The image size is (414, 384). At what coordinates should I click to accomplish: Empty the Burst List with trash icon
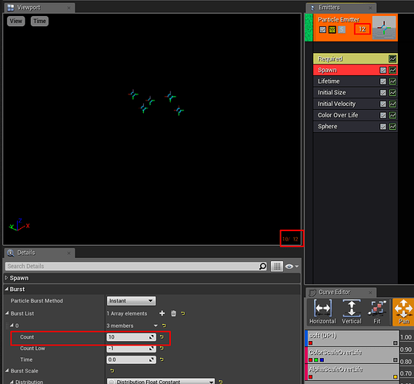pyautogui.click(x=173, y=313)
